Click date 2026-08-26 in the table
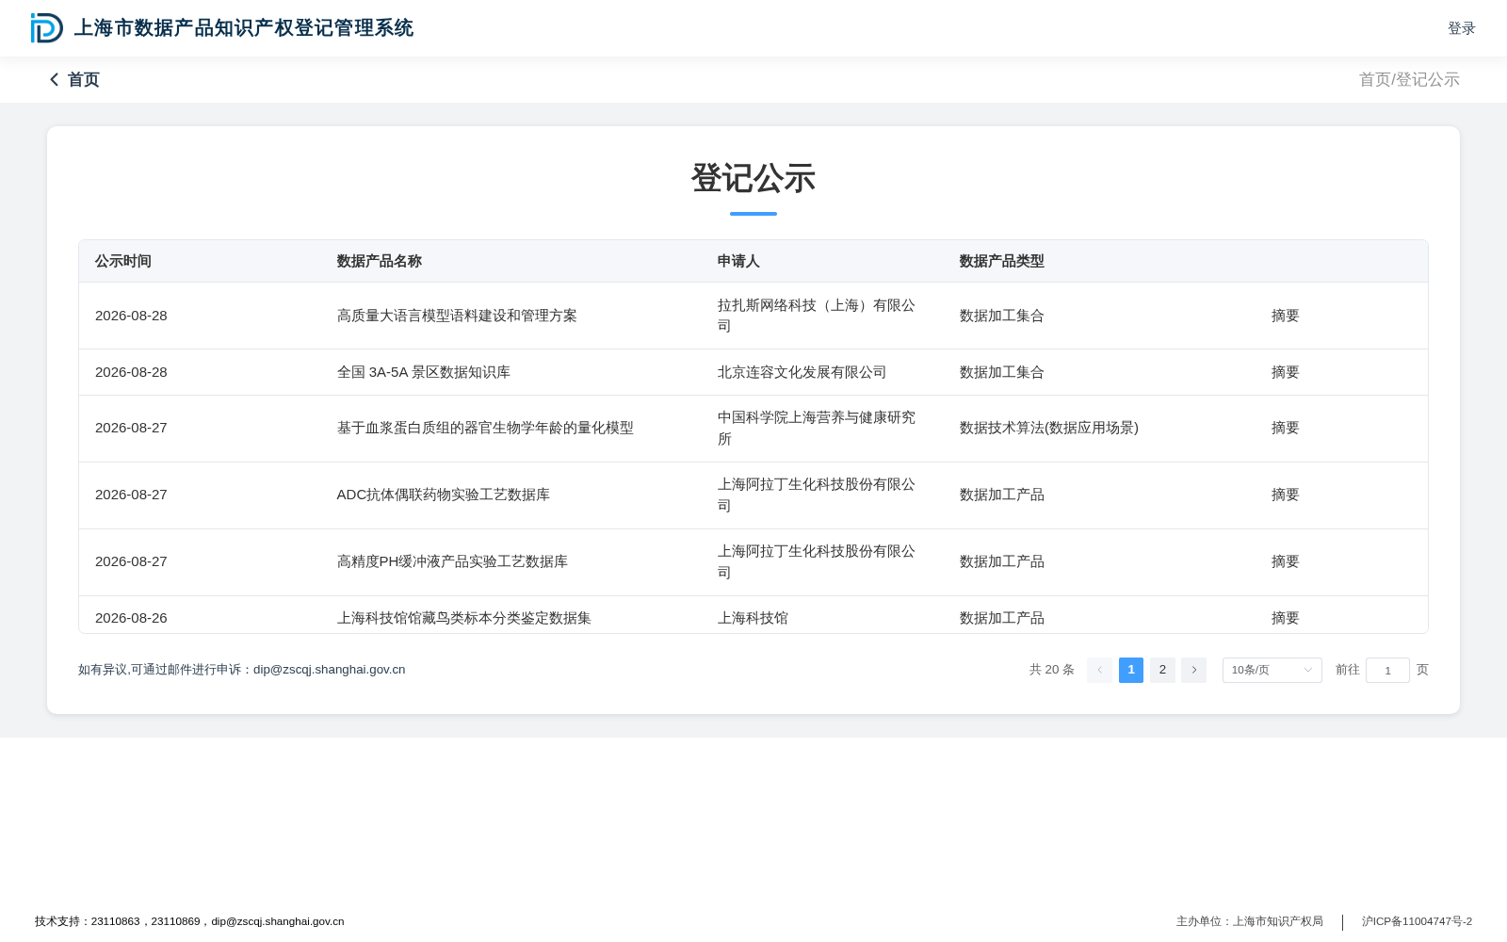Image resolution: width=1507 pixels, height=942 pixels. (x=131, y=618)
